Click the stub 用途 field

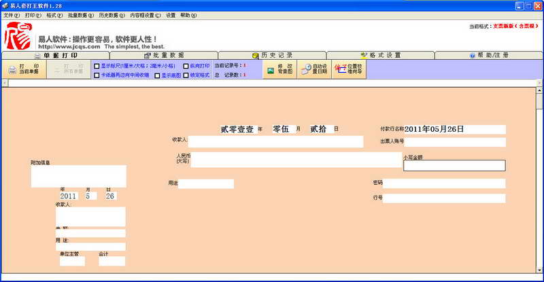coord(90,247)
